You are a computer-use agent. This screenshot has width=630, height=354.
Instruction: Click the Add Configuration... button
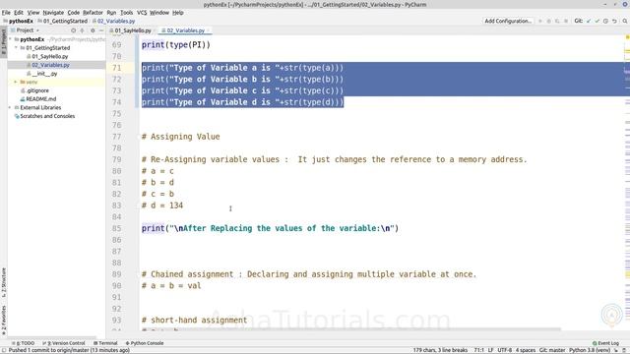tap(508, 21)
